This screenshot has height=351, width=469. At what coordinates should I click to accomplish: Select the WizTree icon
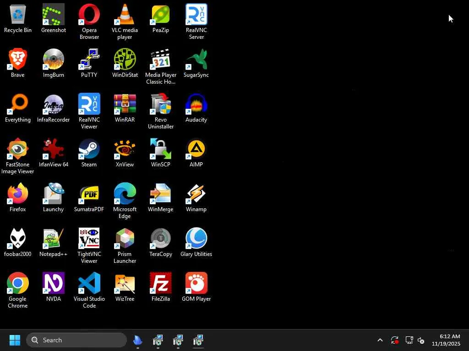coord(125,287)
